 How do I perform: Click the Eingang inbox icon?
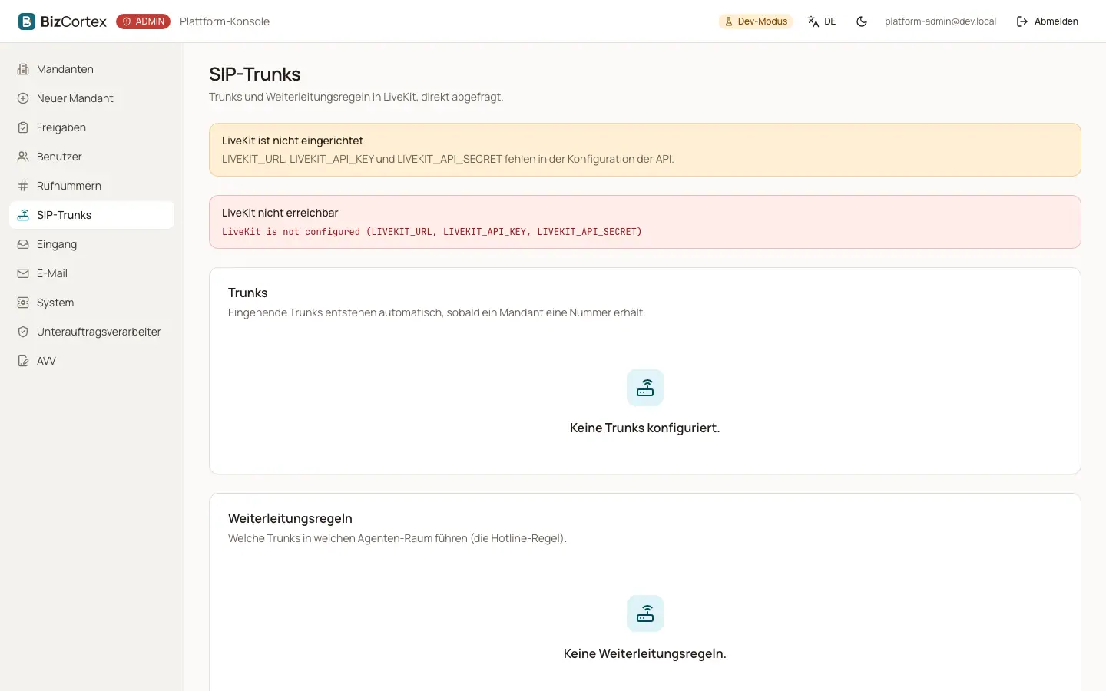23,244
